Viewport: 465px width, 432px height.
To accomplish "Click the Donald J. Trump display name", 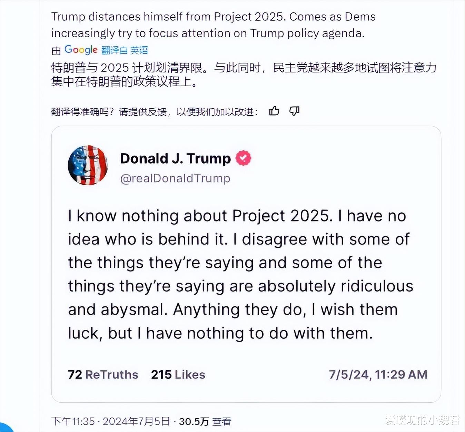I will pos(176,158).
